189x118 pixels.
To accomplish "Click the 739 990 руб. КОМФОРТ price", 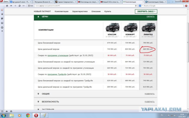I will (130, 43).
